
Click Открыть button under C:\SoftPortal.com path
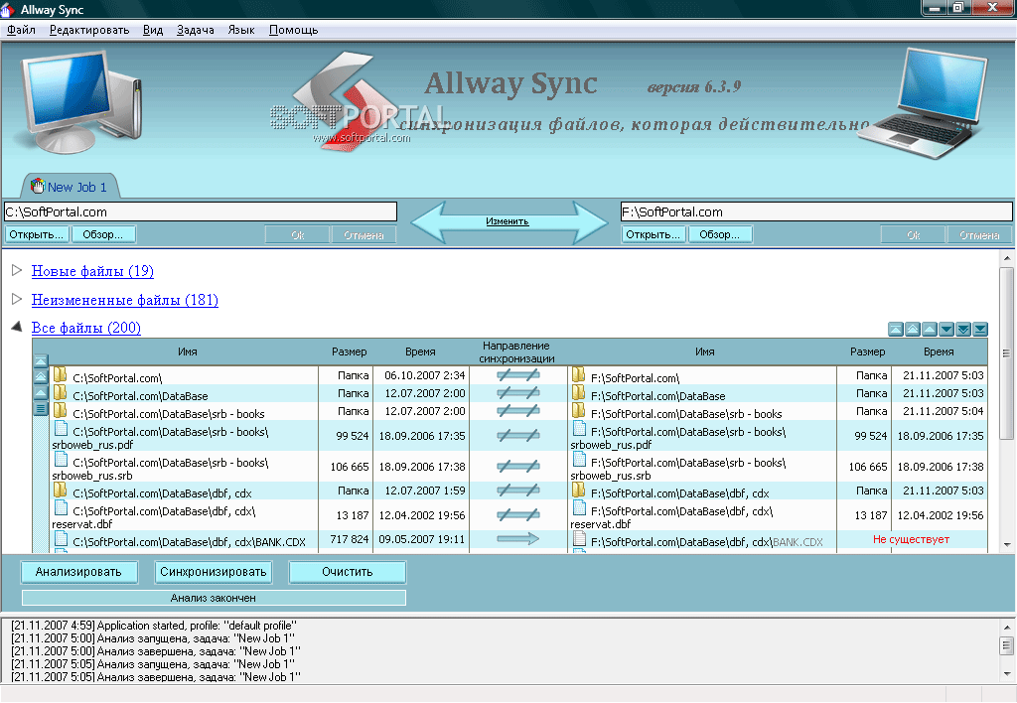click(x=37, y=234)
